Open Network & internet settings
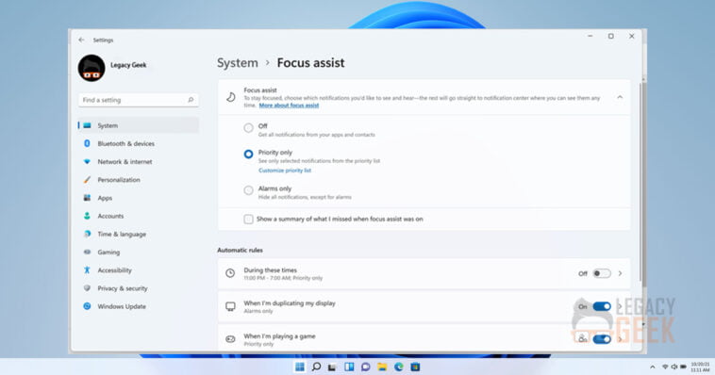715x375 pixels. (139, 162)
